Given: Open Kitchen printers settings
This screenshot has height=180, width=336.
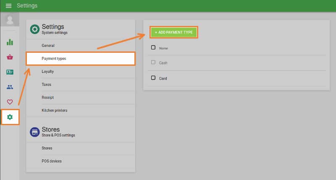Looking at the screenshot, I should coord(81,111).
